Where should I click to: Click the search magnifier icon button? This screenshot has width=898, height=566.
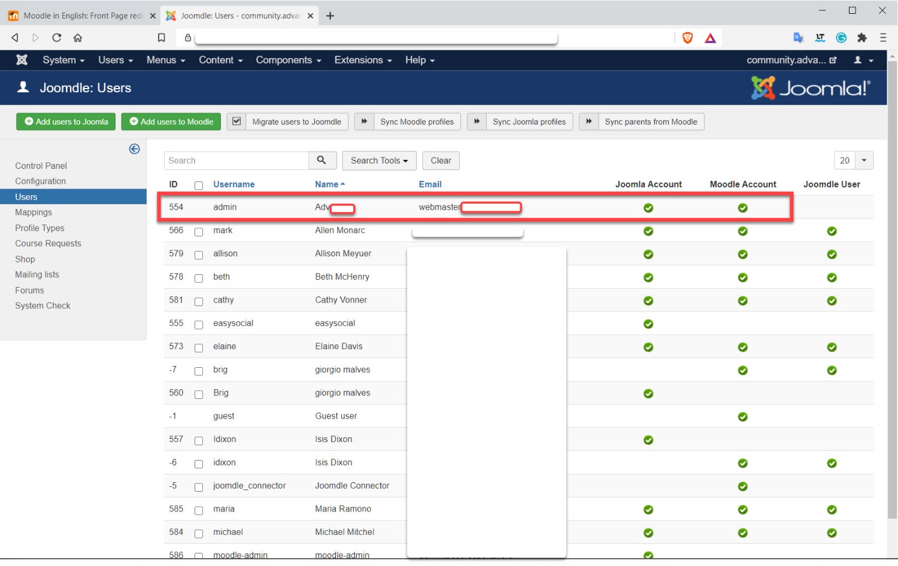(321, 161)
